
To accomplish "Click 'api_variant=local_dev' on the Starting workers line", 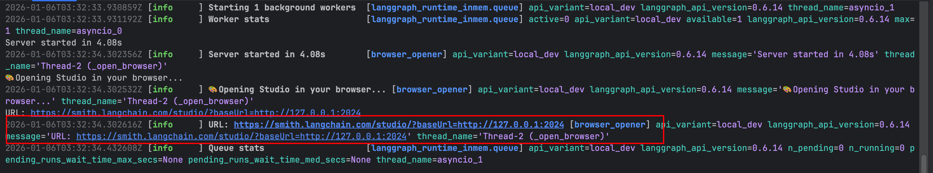I will pos(582,7).
